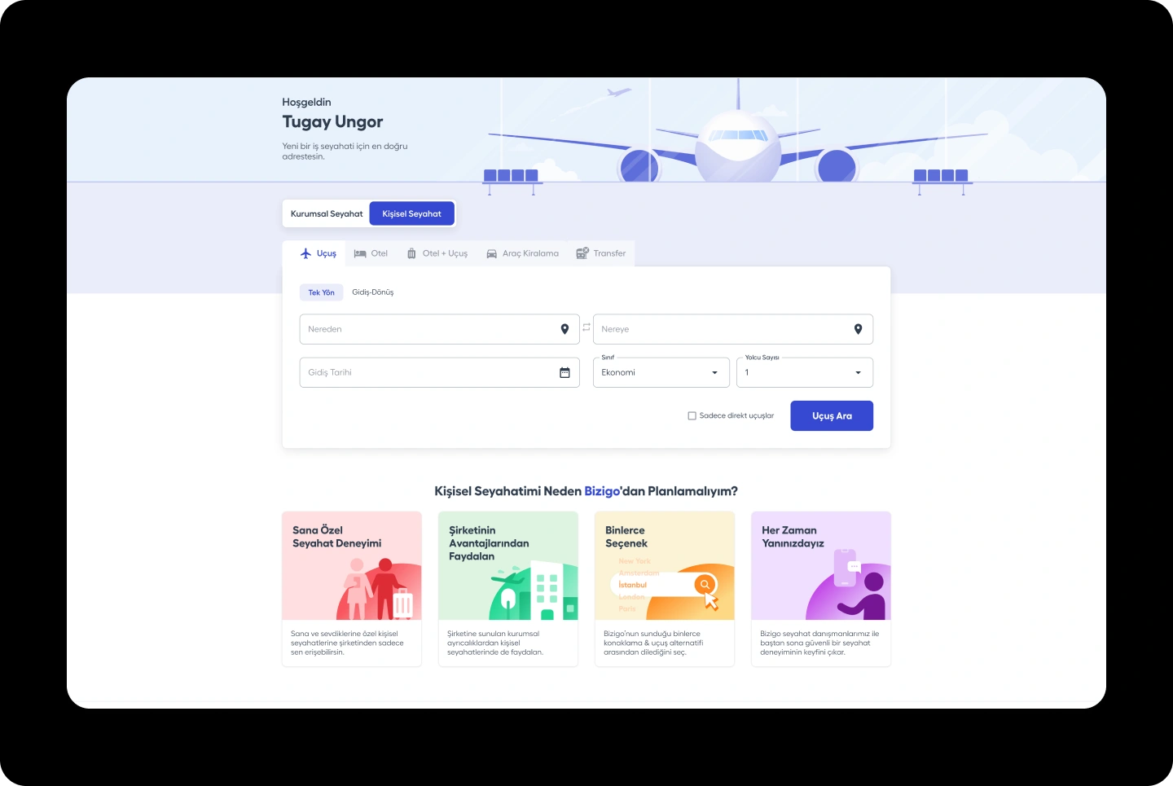Click the Tugay Ungor name heading
Image resolution: width=1173 pixels, height=786 pixels.
coord(332,122)
